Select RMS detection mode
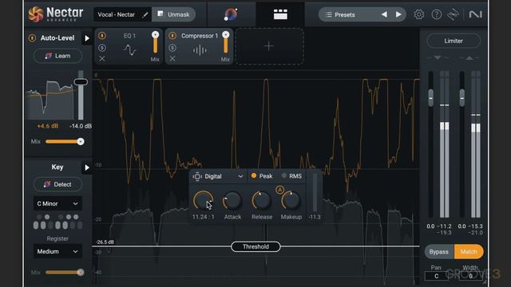 point(291,176)
